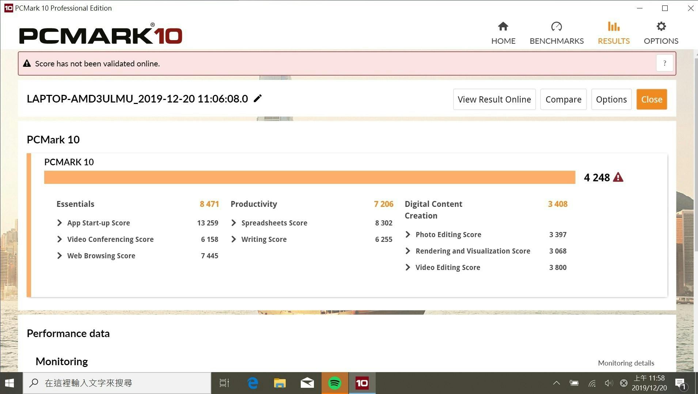Expand Web Browsing Score details

click(60, 256)
